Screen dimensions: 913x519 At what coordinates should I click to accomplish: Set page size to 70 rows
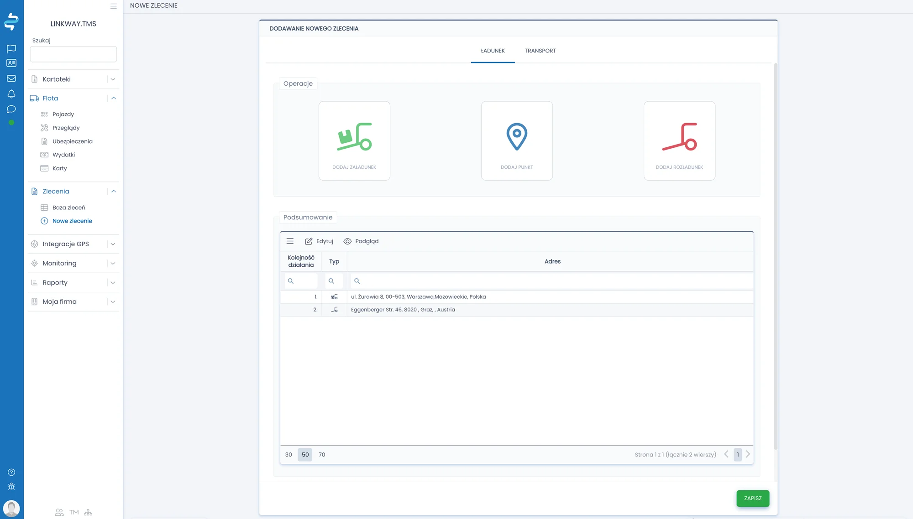(x=322, y=455)
